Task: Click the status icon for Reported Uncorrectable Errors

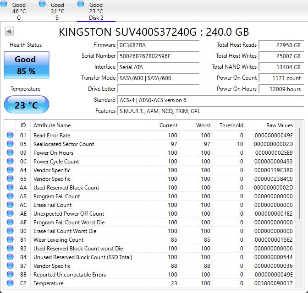Action: pos(10,275)
